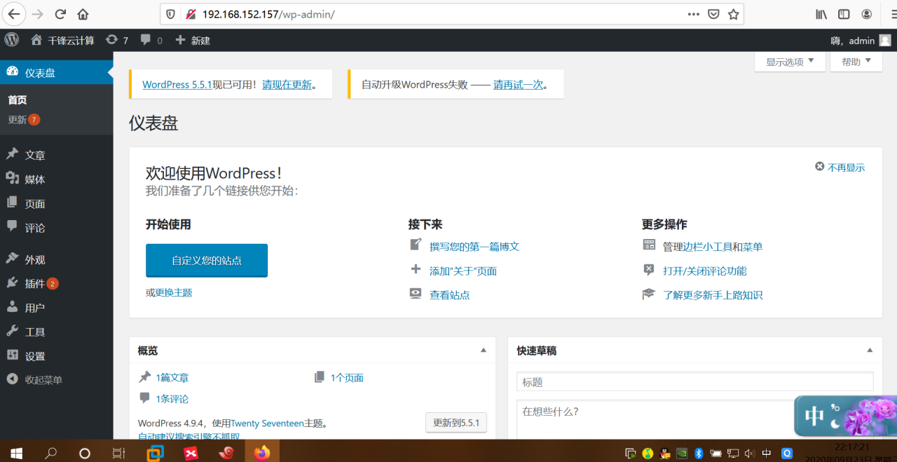Open the comments bubble in admin bar
897x462 pixels.
pos(151,41)
